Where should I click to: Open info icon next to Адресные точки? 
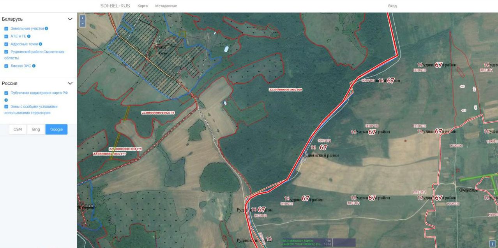[40, 44]
